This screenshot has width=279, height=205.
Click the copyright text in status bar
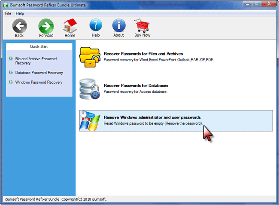pos(56,199)
